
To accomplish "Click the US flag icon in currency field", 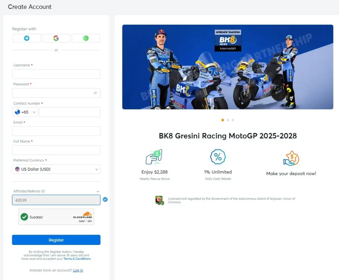I will coord(17,169).
